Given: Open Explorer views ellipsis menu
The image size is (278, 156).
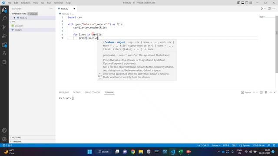Looking at the screenshot, I should 51,9.
